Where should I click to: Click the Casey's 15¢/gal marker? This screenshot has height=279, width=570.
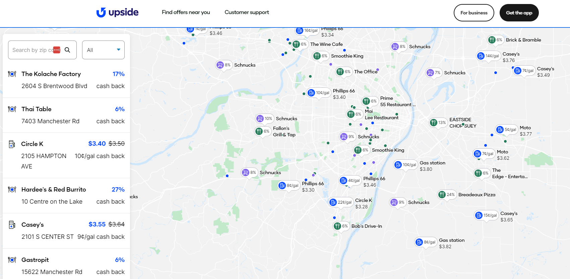pos(486,215)
